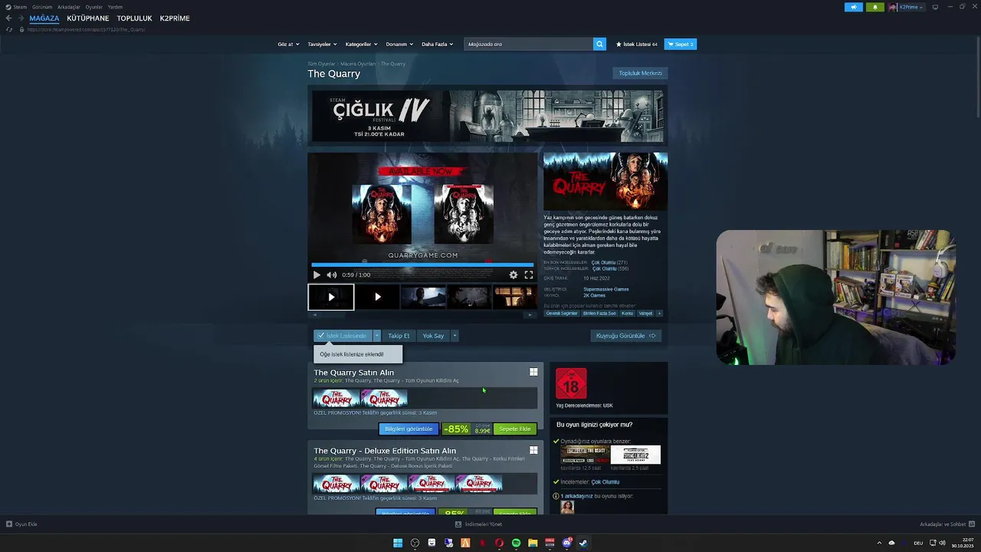Open 2K Games publisher link

click(594, 295)
